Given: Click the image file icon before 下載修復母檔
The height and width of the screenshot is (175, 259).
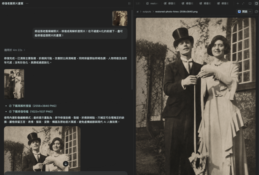Looking at the screenshot, I should pos(10,112).
